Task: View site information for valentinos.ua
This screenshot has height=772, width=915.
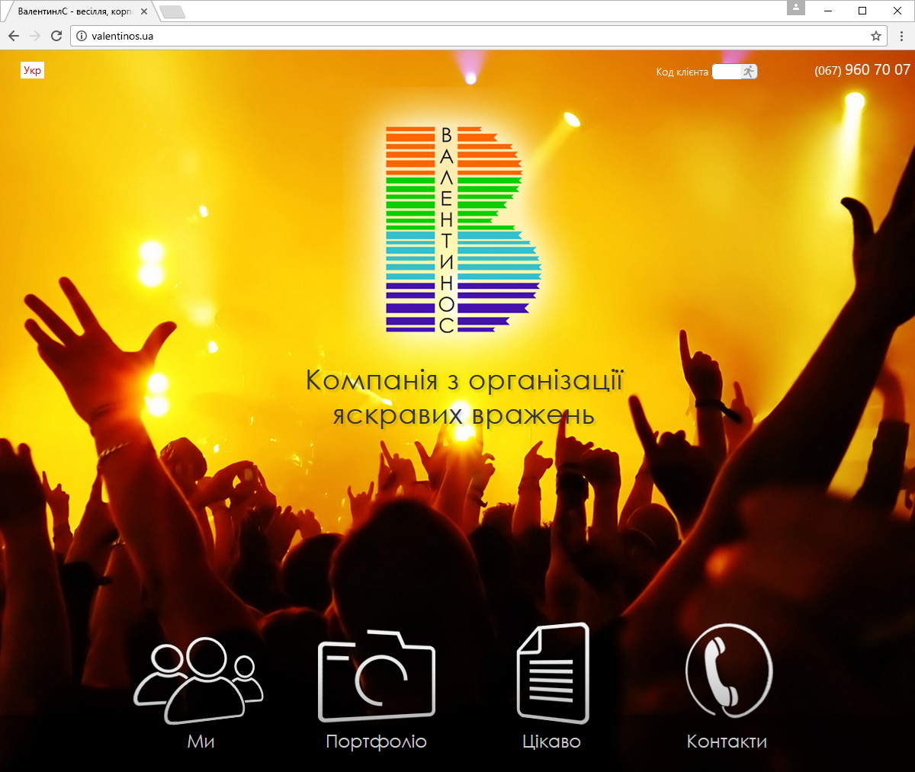Action: (82, 36)
